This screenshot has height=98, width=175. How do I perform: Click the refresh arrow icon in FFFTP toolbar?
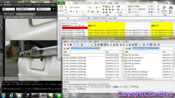tap(144, 45)
